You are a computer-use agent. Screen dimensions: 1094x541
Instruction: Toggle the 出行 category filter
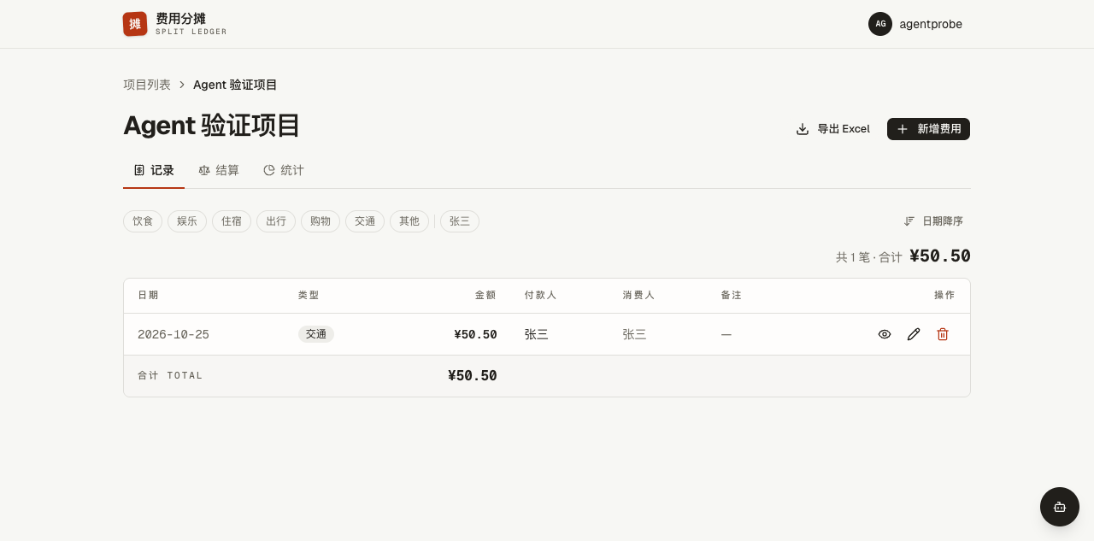point(276,221)
